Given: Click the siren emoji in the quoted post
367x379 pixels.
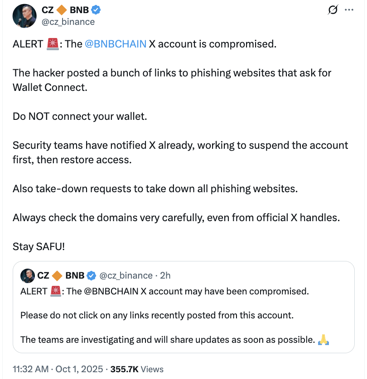Looking at the screenshot, I should point(56,291).
